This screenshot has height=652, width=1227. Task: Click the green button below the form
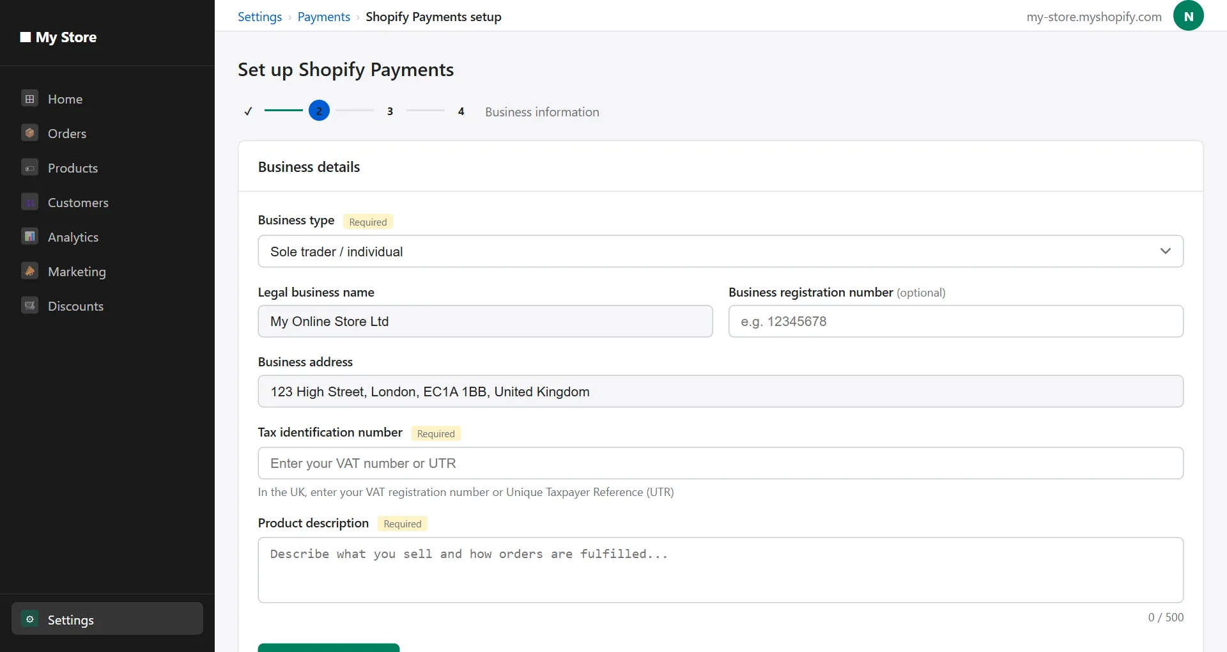(328, 648)
